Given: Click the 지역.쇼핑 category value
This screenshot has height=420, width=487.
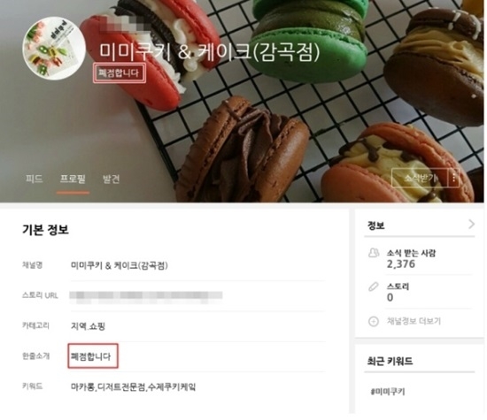Looking at the screenshot, I should [89, 326].
